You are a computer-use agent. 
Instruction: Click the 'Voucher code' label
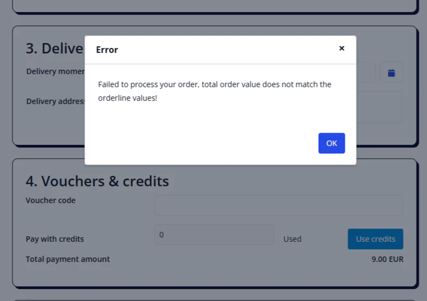[51, 200]
